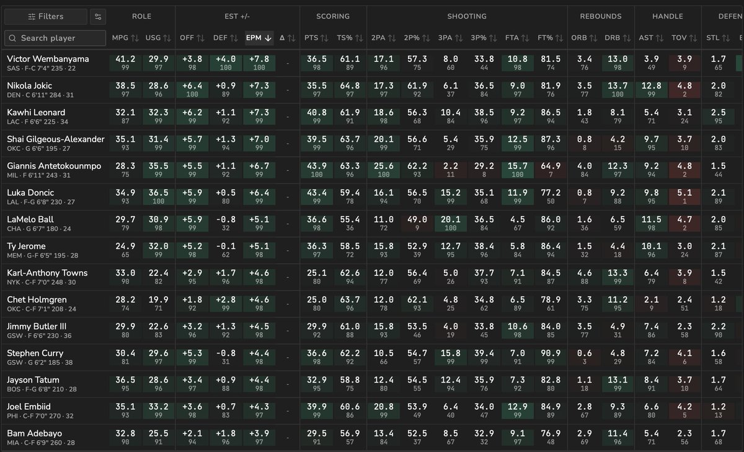Open Ty Jerome player page

26,246
